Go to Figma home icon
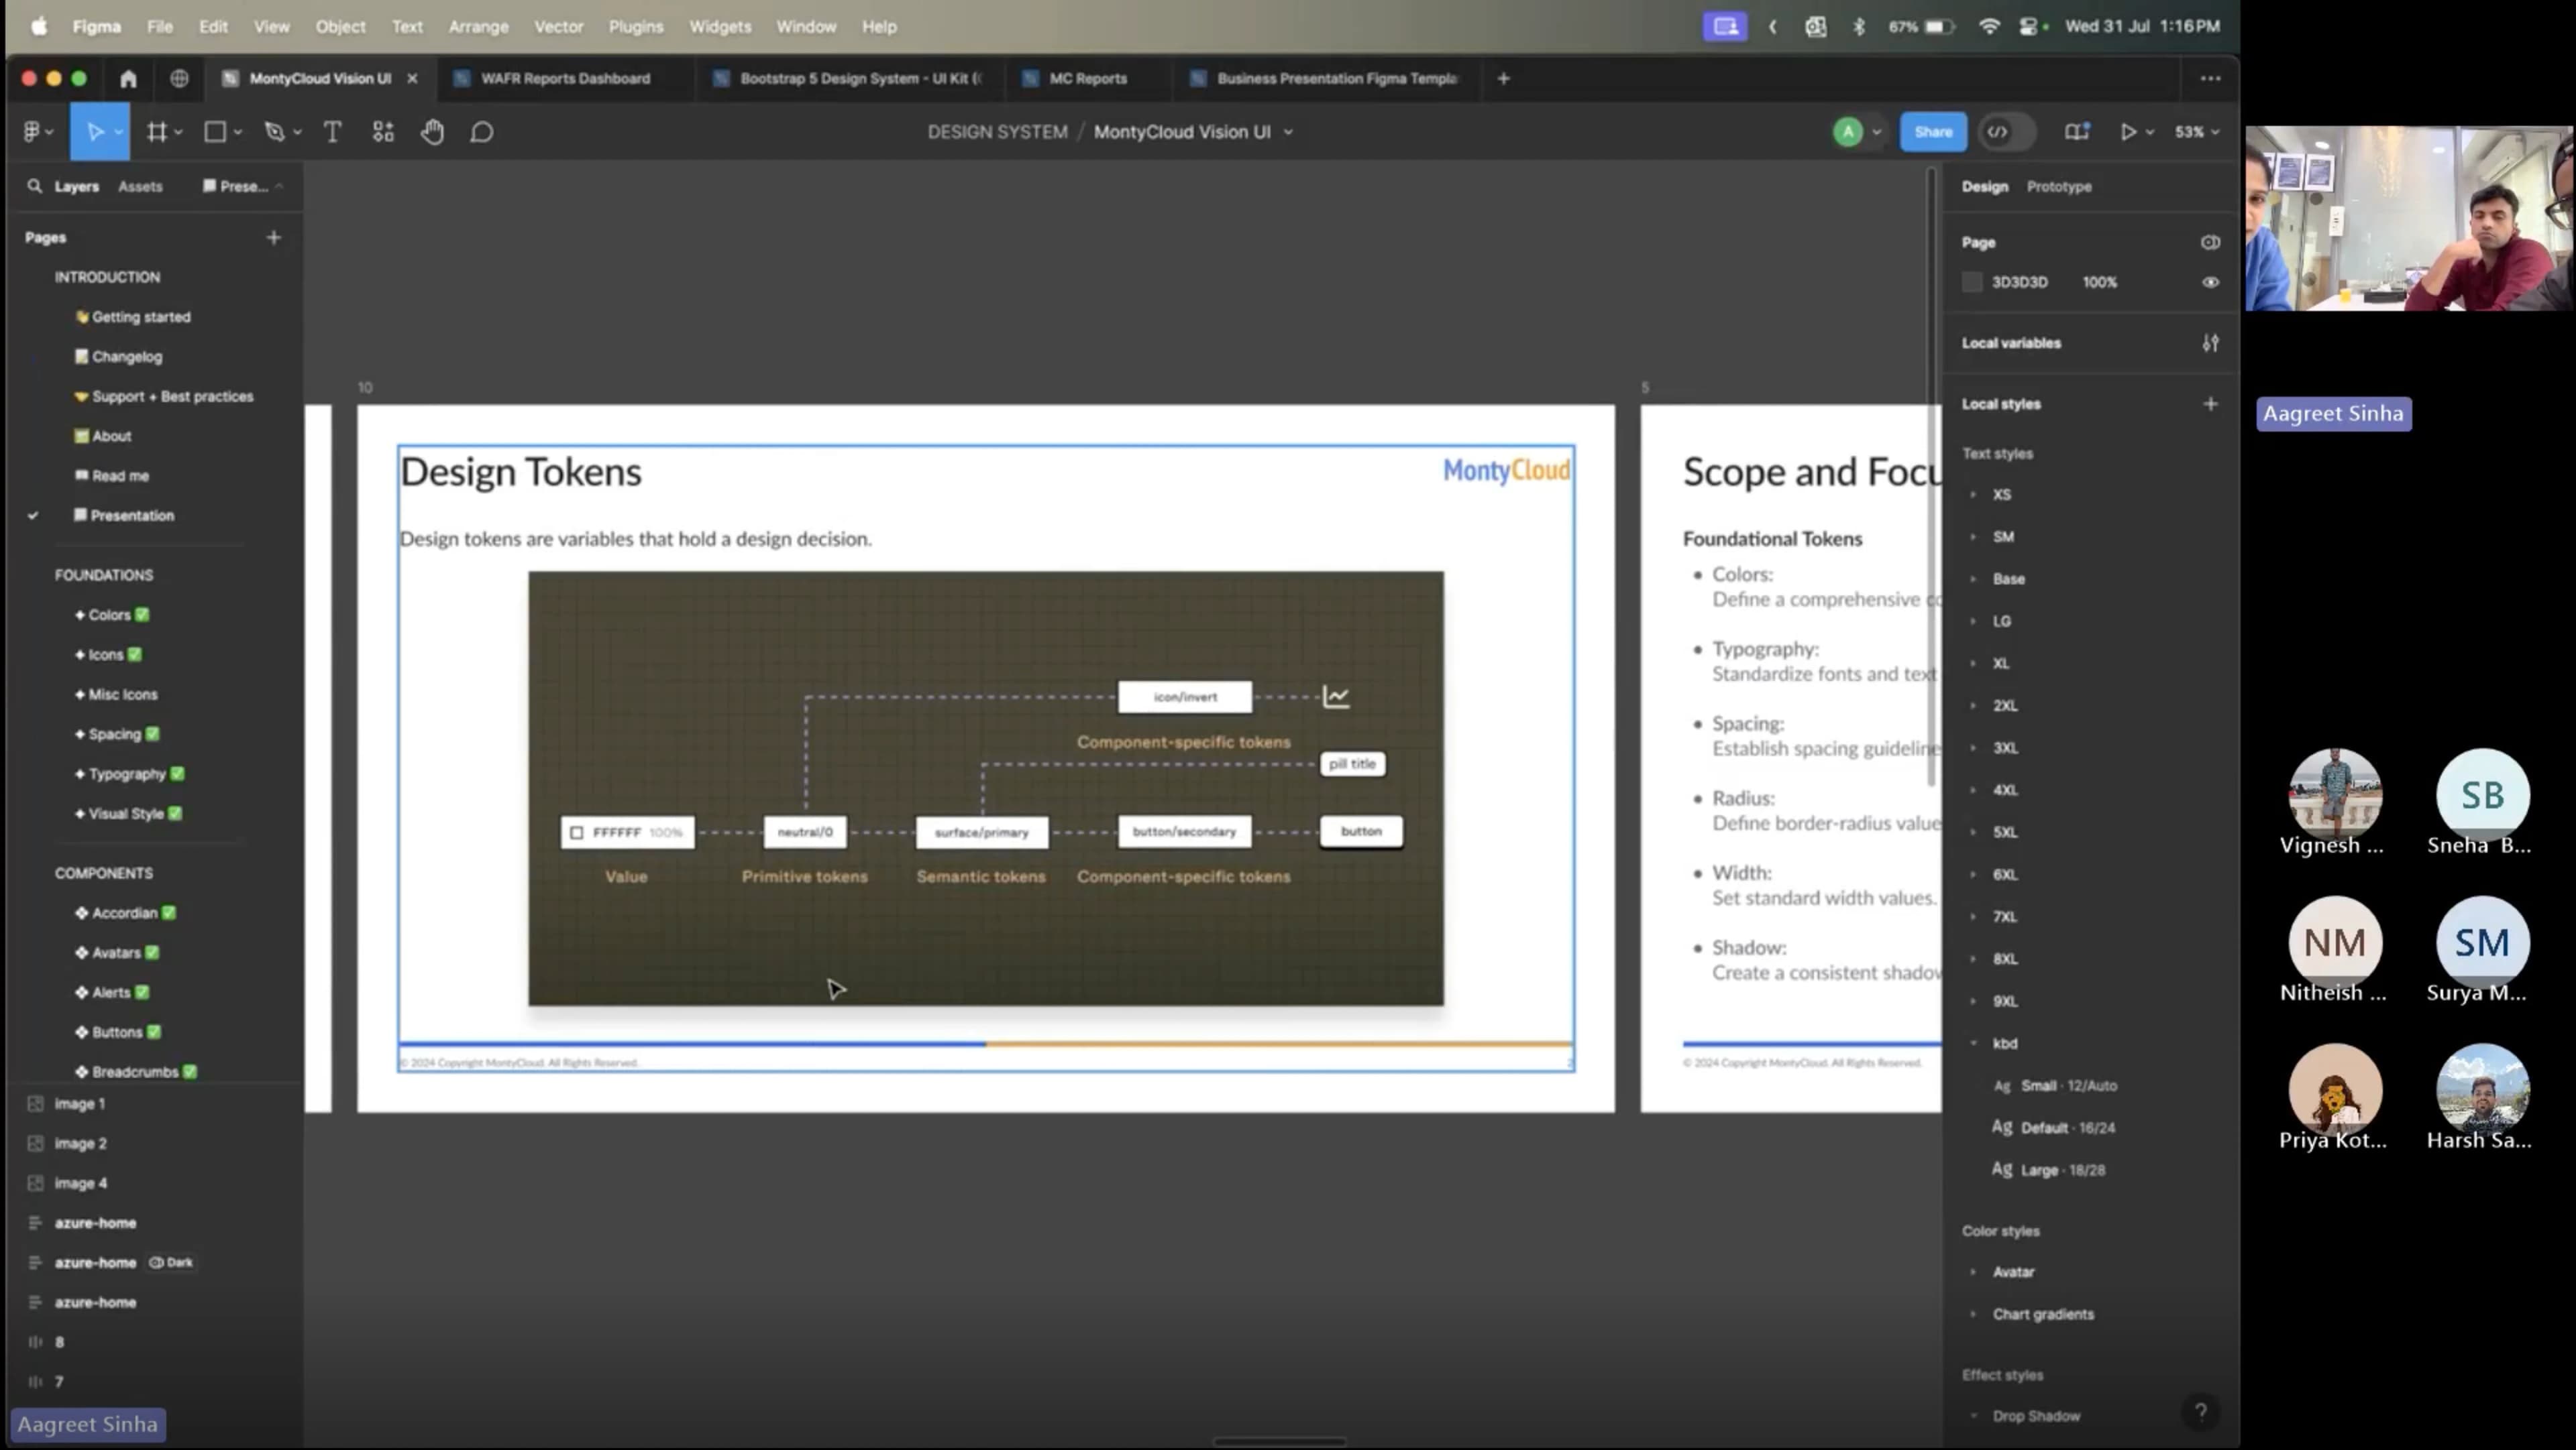The width and height of the screenshot is (2576, 1450). [x=128, y=78]
